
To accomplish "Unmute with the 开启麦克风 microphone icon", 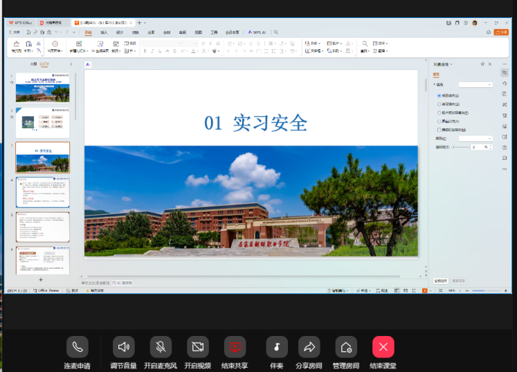I will (x=161, y=346).
